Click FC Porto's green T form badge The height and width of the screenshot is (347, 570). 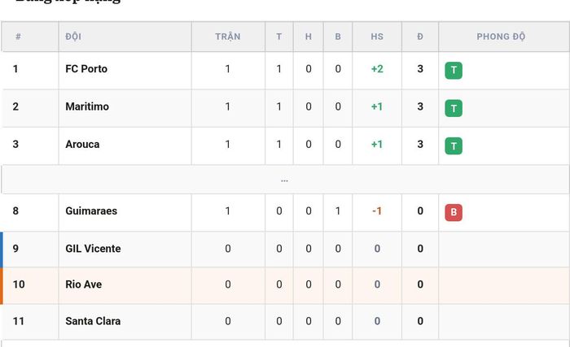pos(454,70)
